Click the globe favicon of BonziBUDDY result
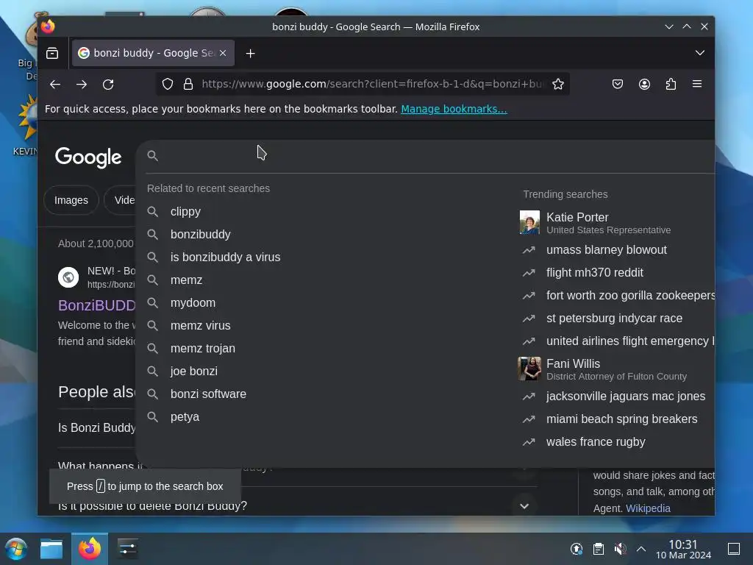 coord(68,277)
